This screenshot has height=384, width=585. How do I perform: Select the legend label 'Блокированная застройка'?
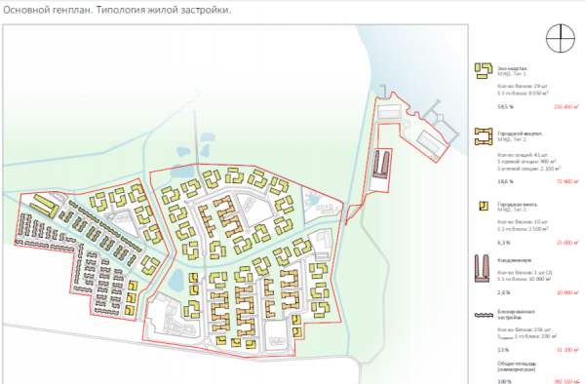[x=517, y=314]
